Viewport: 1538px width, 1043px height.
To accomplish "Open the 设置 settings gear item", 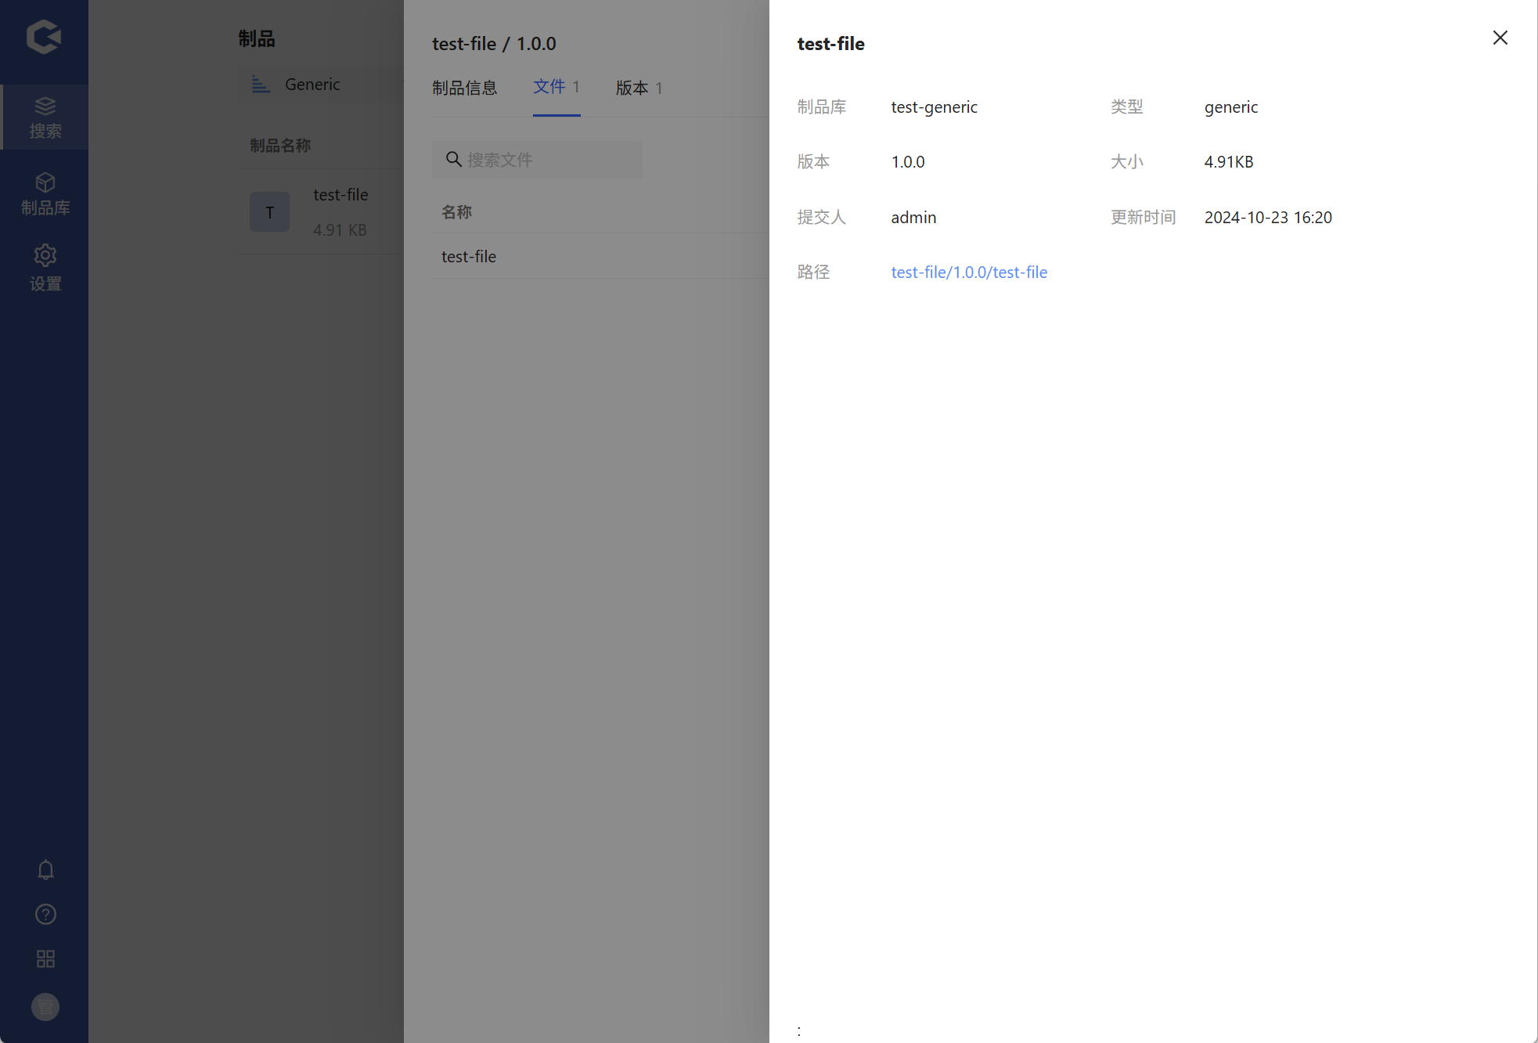I will [45, 268].
